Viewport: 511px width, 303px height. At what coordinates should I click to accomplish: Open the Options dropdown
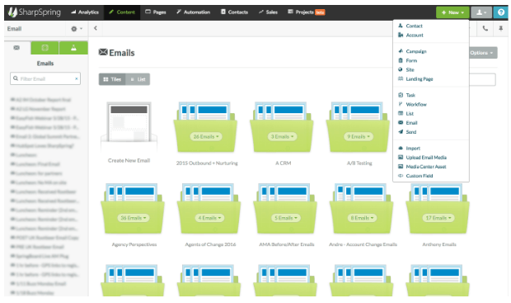pyautogui.click(x=483, y=53)
